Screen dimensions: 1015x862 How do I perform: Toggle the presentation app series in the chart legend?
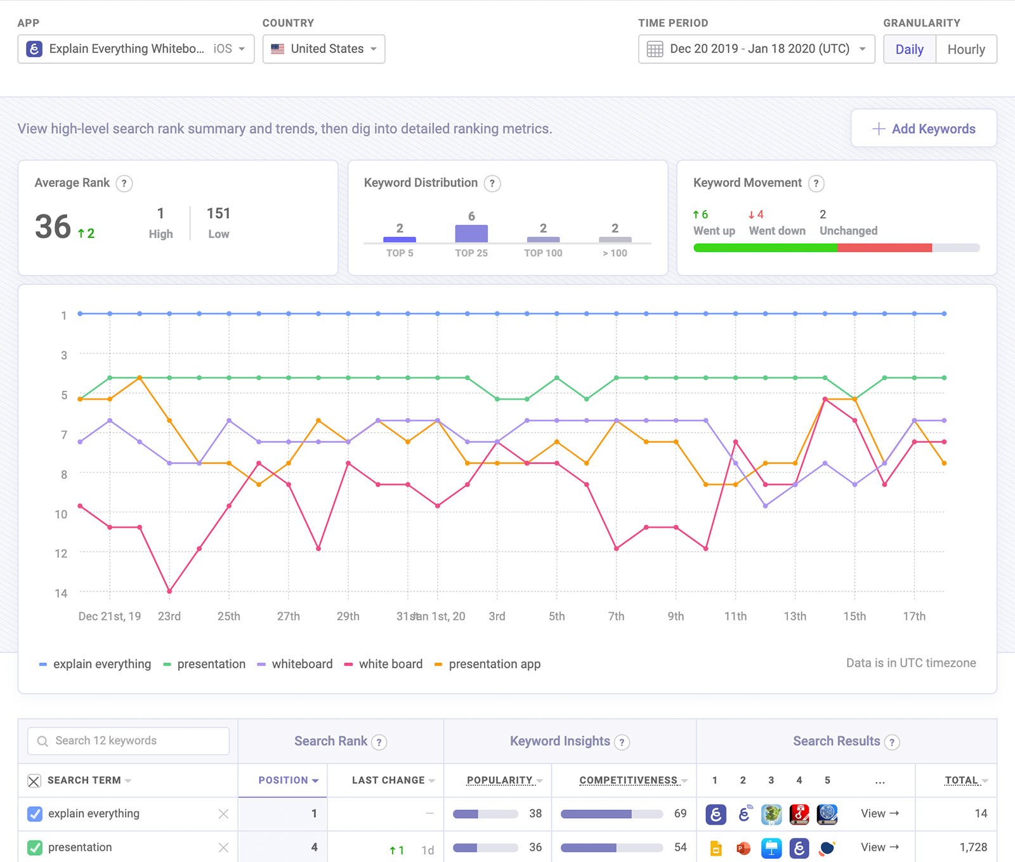487,664
